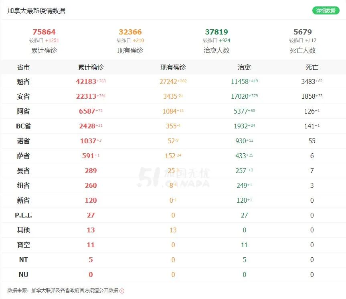This screenshot has height=299, width=346.
Task: Click BC省 active cases 355
Action: point(171,126)
